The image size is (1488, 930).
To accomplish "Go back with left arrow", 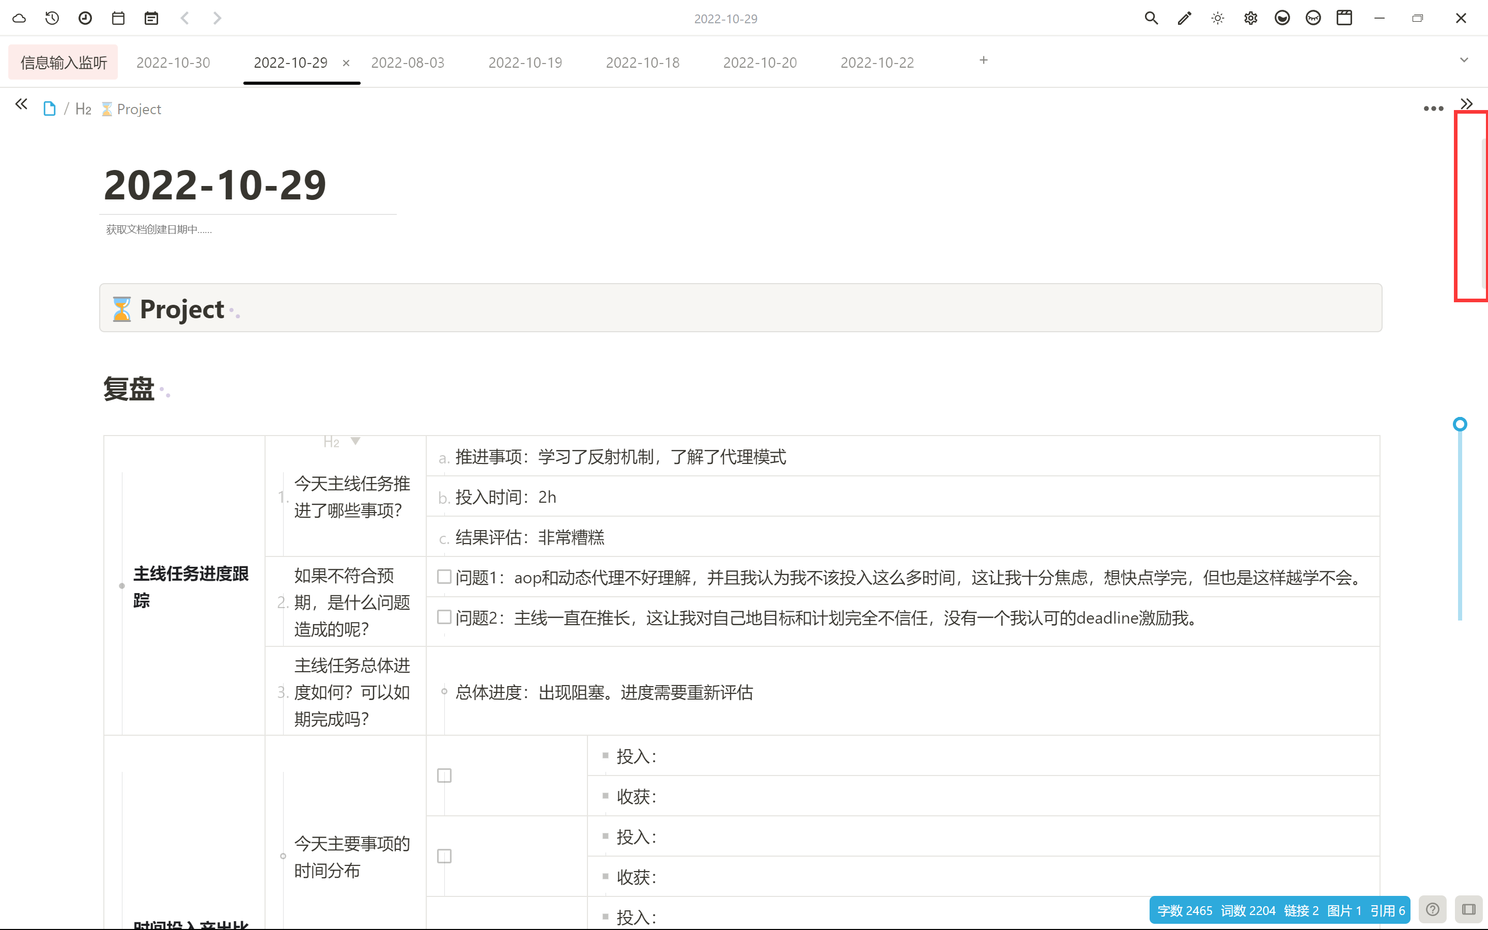I will (x=184, y=19).
